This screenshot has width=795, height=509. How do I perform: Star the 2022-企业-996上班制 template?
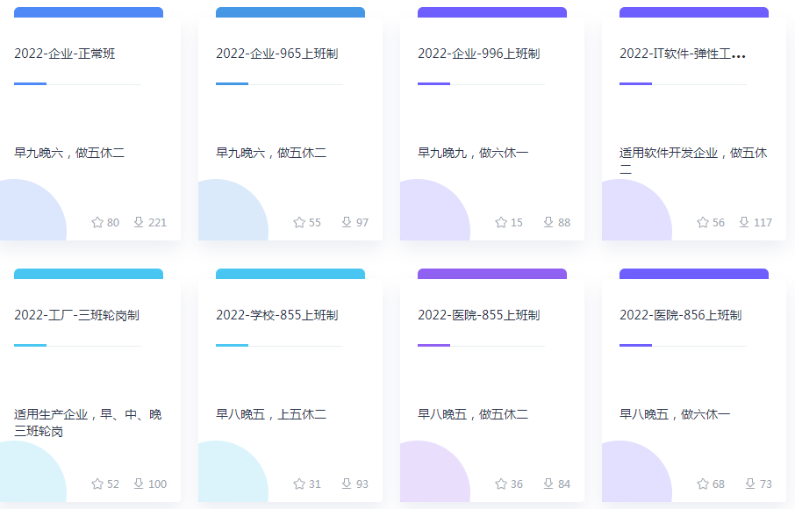click(x=501, y=222)
